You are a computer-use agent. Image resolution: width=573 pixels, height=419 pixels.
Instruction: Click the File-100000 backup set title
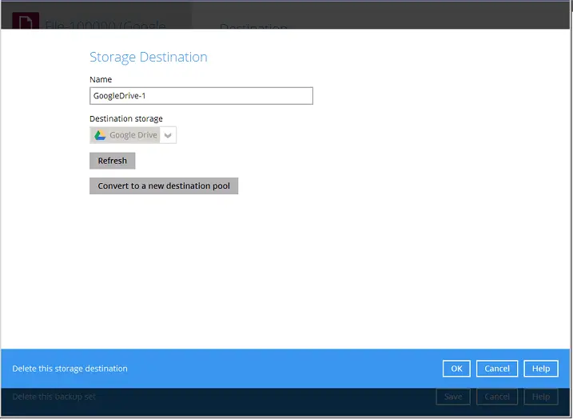coord(105,24)
